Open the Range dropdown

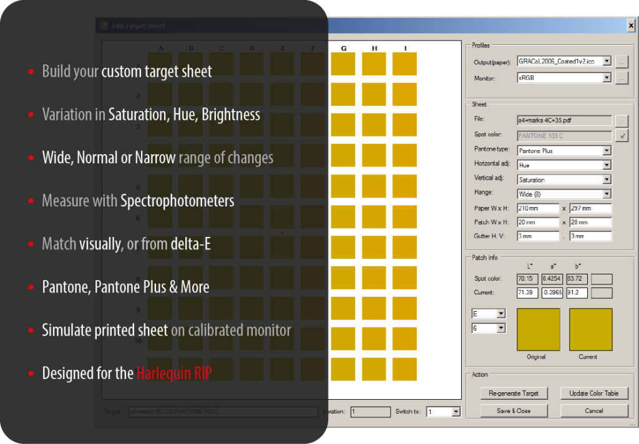click(607, 194)
